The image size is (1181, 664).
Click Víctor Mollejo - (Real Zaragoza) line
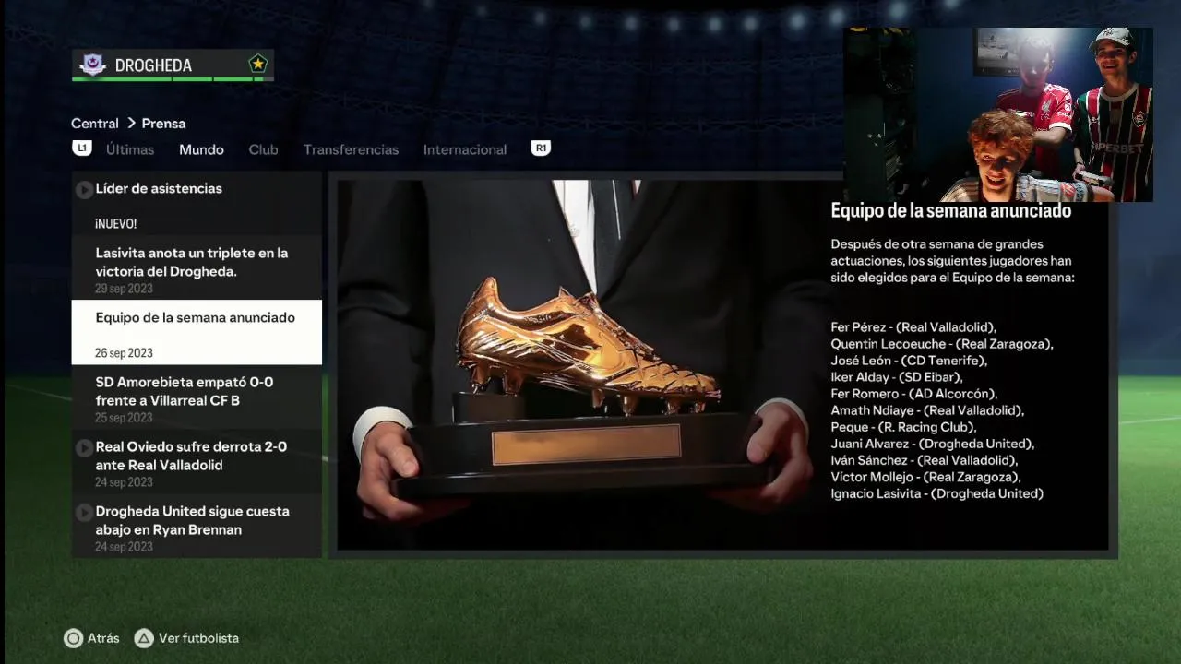[925, 477]
